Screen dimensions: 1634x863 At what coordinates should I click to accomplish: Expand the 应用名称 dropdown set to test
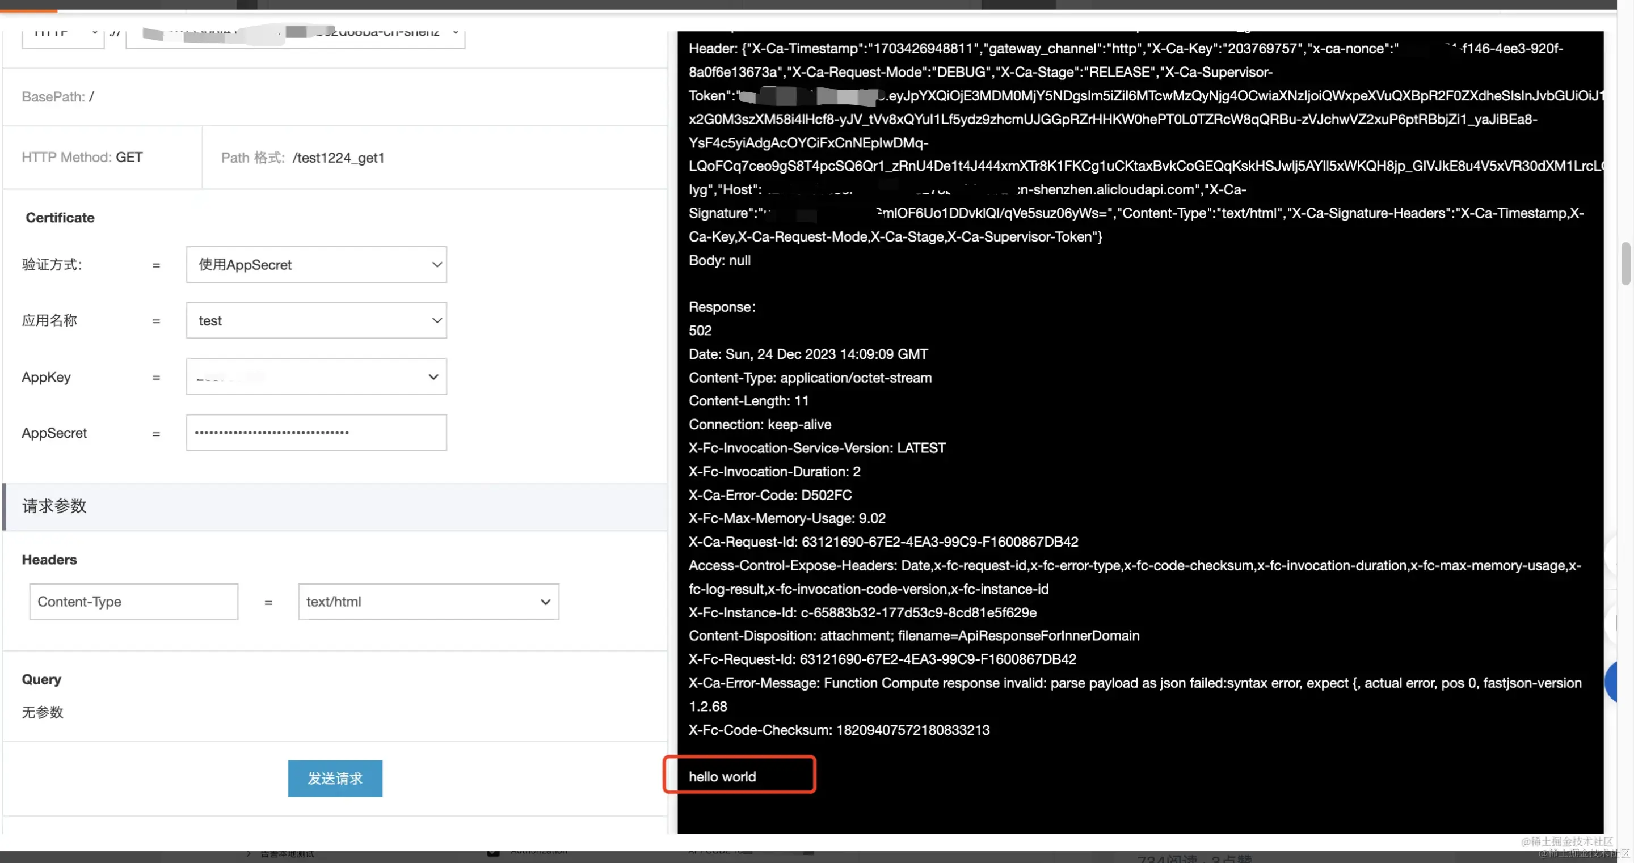click(x=316, y=320)
